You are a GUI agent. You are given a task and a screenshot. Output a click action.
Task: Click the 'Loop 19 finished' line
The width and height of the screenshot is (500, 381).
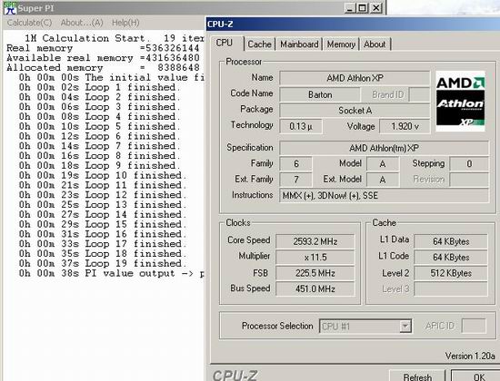[103, 264]
